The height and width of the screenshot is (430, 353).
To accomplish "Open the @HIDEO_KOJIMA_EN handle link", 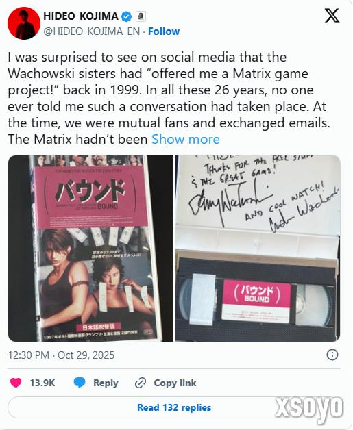I will pyautogui.click(x=92, y=31).
